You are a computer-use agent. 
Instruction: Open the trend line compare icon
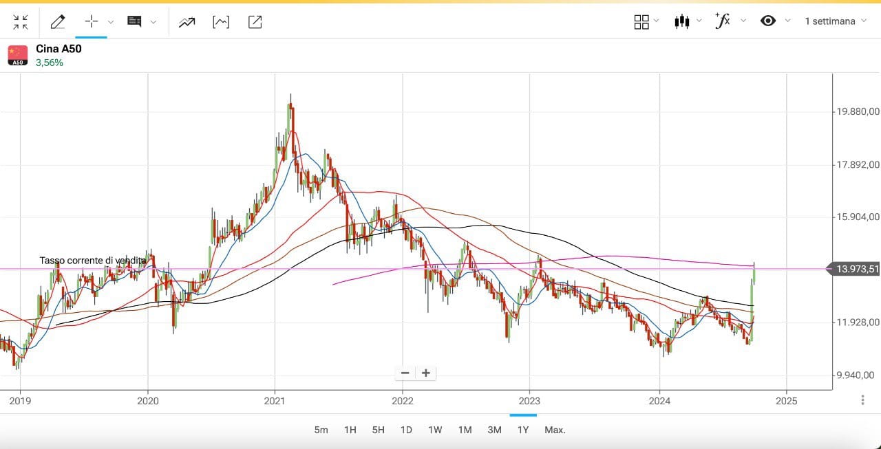coord(187,22)
